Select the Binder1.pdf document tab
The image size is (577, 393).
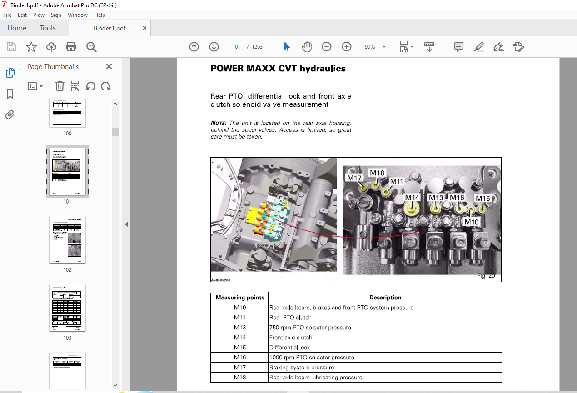(109, 28)
